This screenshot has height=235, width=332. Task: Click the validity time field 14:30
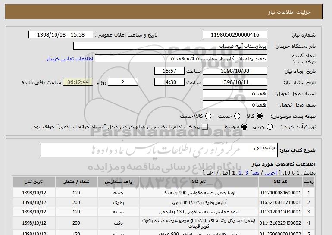point(169,82)
